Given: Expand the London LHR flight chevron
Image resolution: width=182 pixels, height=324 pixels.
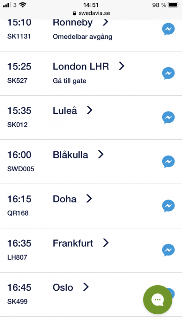Looking at the screenshot, I should pos(122,66).
